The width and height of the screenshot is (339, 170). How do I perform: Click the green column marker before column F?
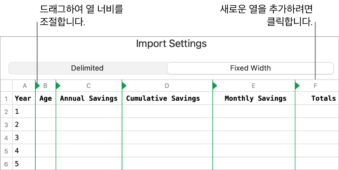click(x=297, y=86)
